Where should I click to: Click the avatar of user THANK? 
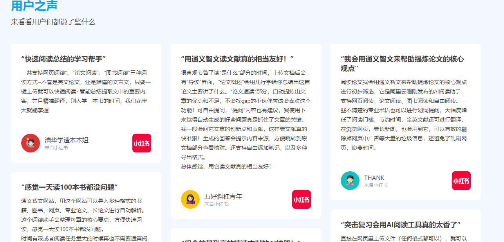pyautogui.click(x=350, y=181)
